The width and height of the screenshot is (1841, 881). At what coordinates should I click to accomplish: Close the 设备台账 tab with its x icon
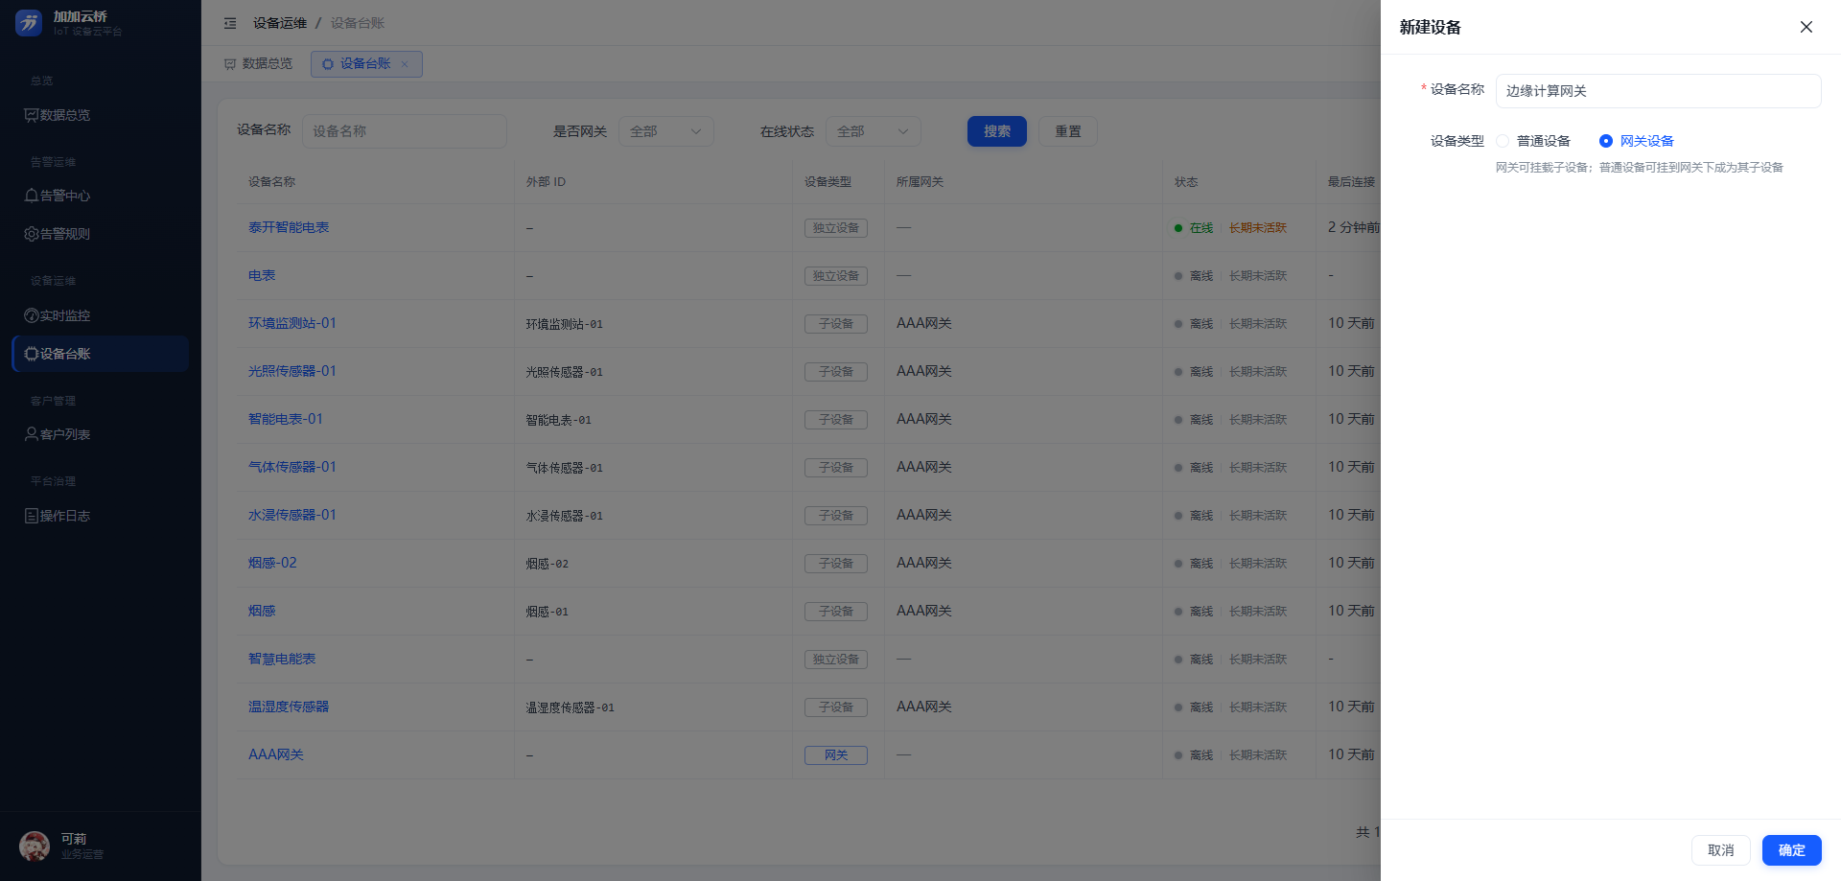click(x=405, y=64)
